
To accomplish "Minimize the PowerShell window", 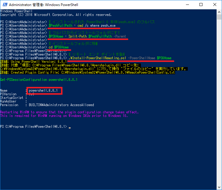I will [x=187, y=5].
